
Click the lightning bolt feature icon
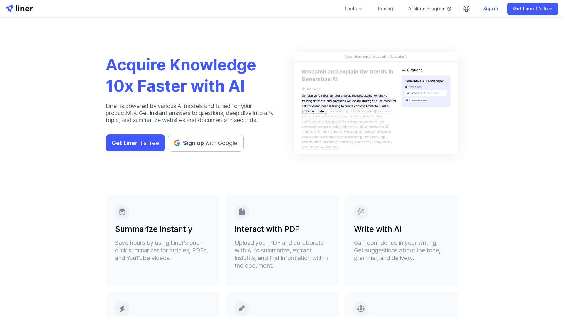click(122, 309)
